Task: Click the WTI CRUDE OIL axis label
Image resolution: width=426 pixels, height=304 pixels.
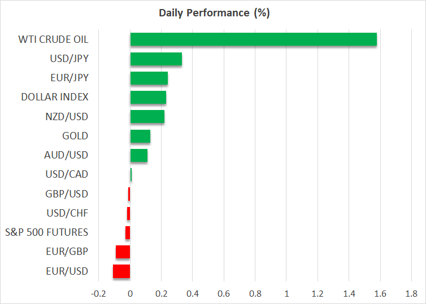Action: point(53,39)
